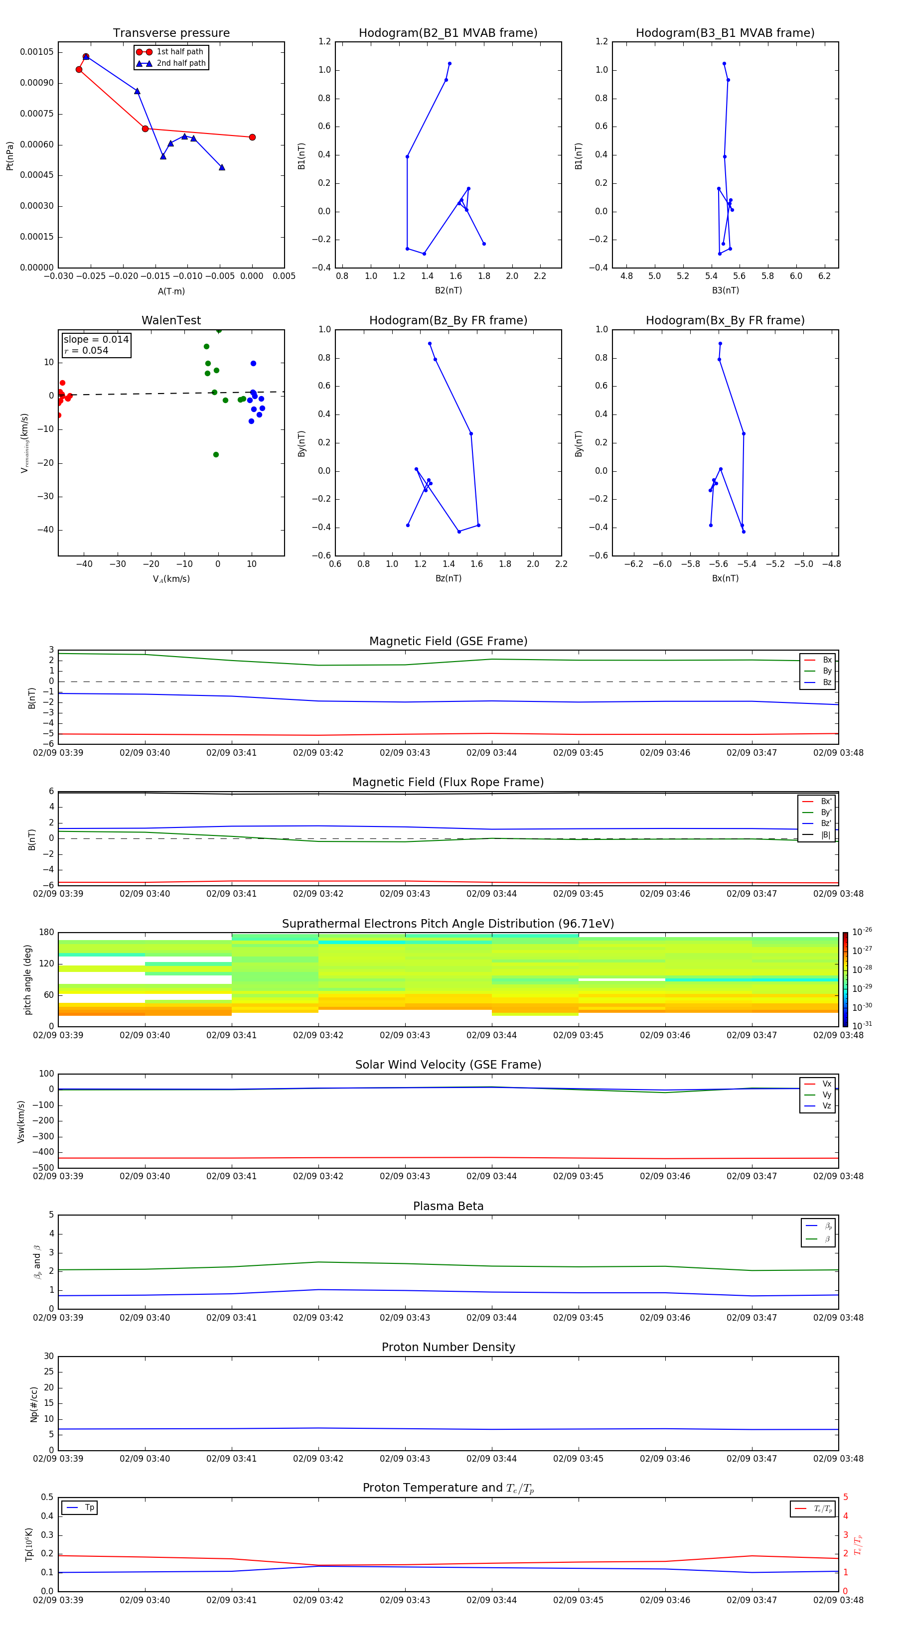
Task: Select the βp entry in Plasma Beta legend
Action: click(x=818, y=1226)
